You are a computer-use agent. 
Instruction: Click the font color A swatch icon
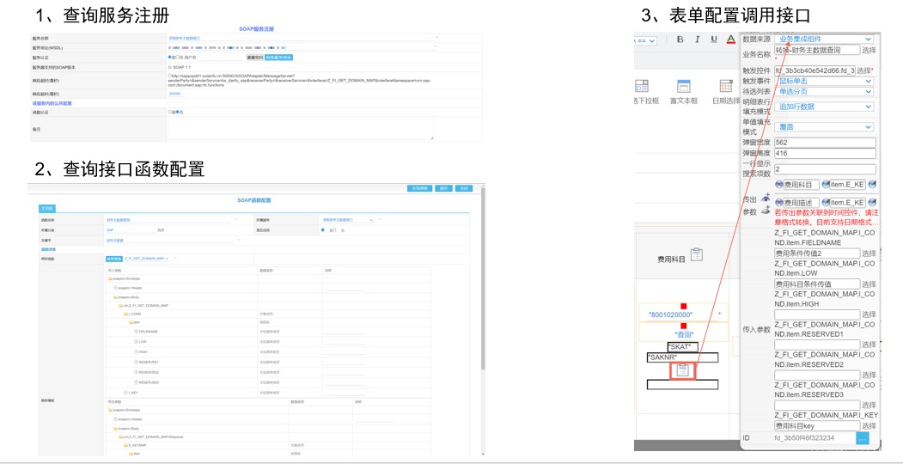click(x=731, y=40)
